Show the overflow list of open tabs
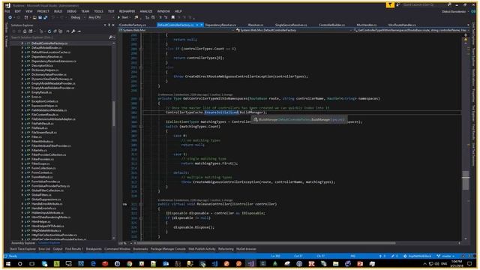 [x=468, y=25]
